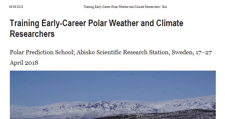The image size is (225, 119).
Task: Click "Scientific Research Station" subtitle text
Action: [x=132, y=52]
